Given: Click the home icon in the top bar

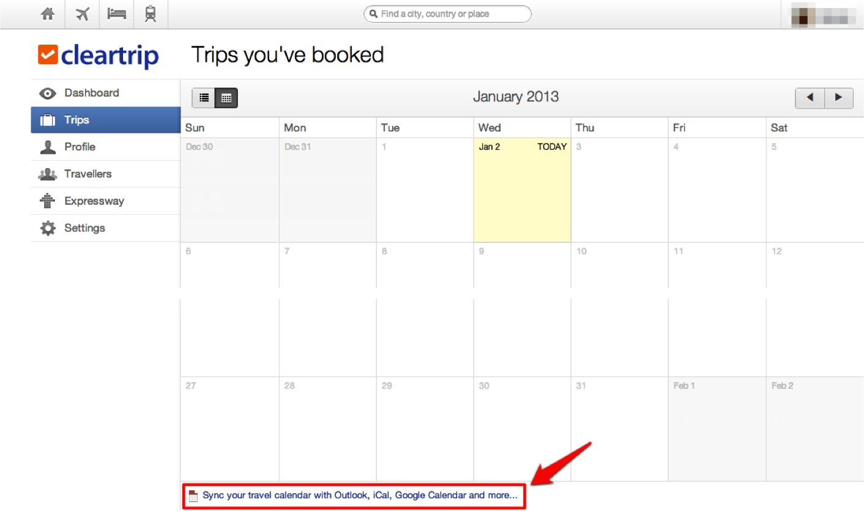Looking at the screenshot, I should (x=48, y=14).
